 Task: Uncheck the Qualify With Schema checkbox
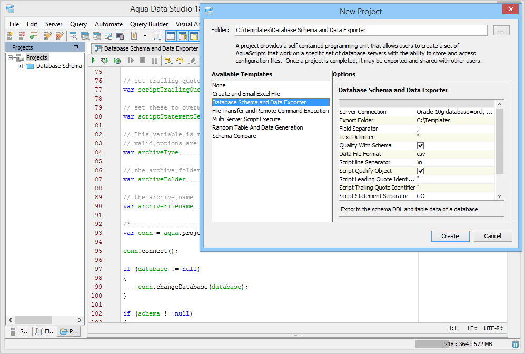point(421,145)
